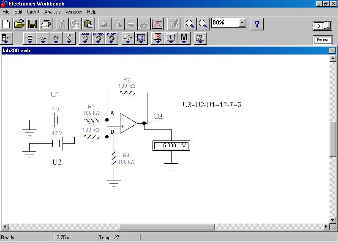Open a circuit file
Viewport: 338px width, 243px height.
[x=19, y=24]
